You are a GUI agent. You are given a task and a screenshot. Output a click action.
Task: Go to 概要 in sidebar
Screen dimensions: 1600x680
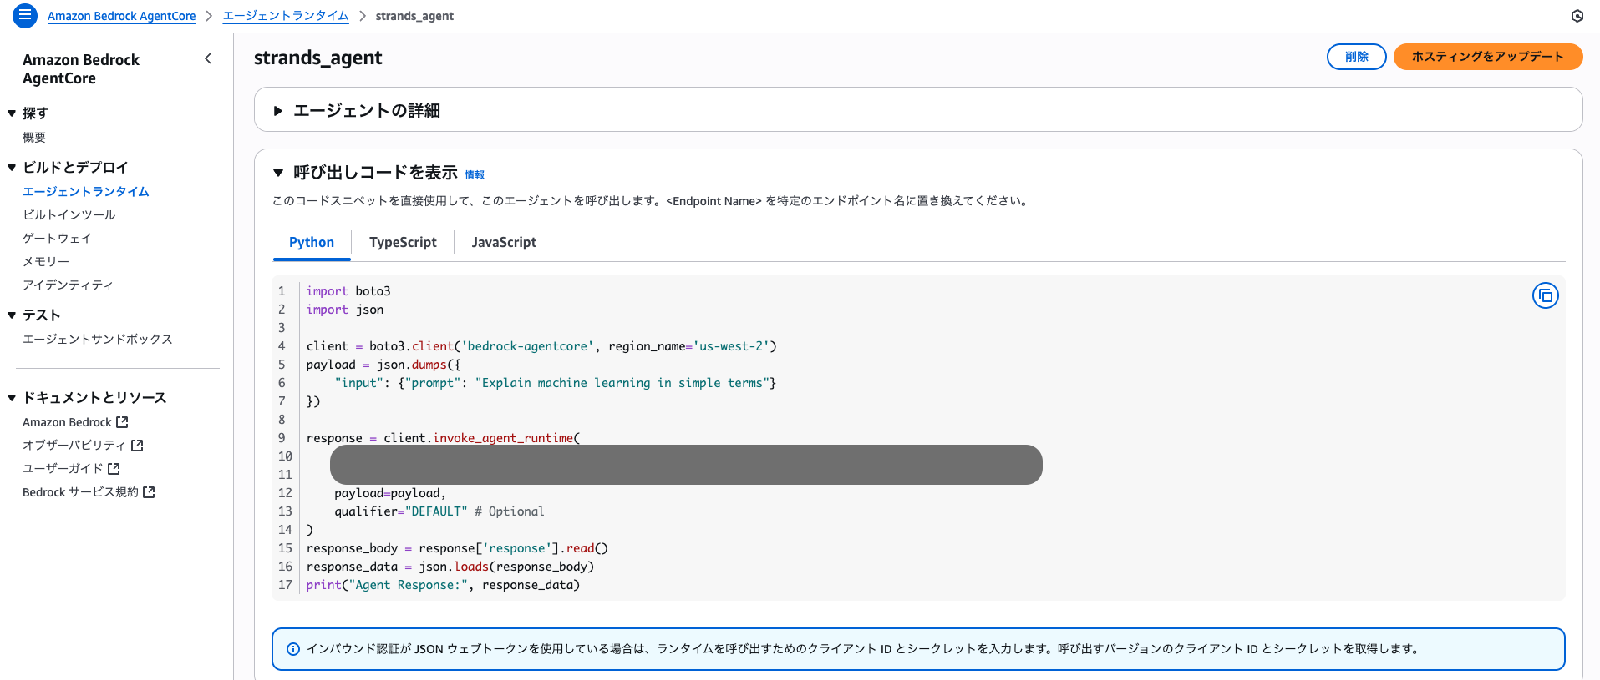tap(34, 138)
